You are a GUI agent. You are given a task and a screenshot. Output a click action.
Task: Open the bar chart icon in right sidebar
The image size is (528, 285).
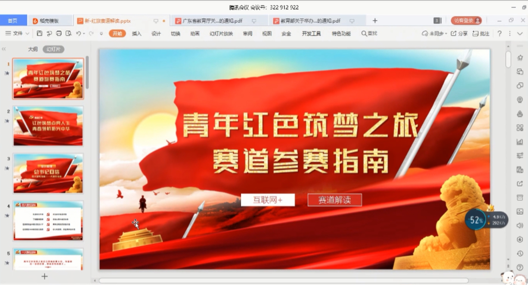[520, 142]
